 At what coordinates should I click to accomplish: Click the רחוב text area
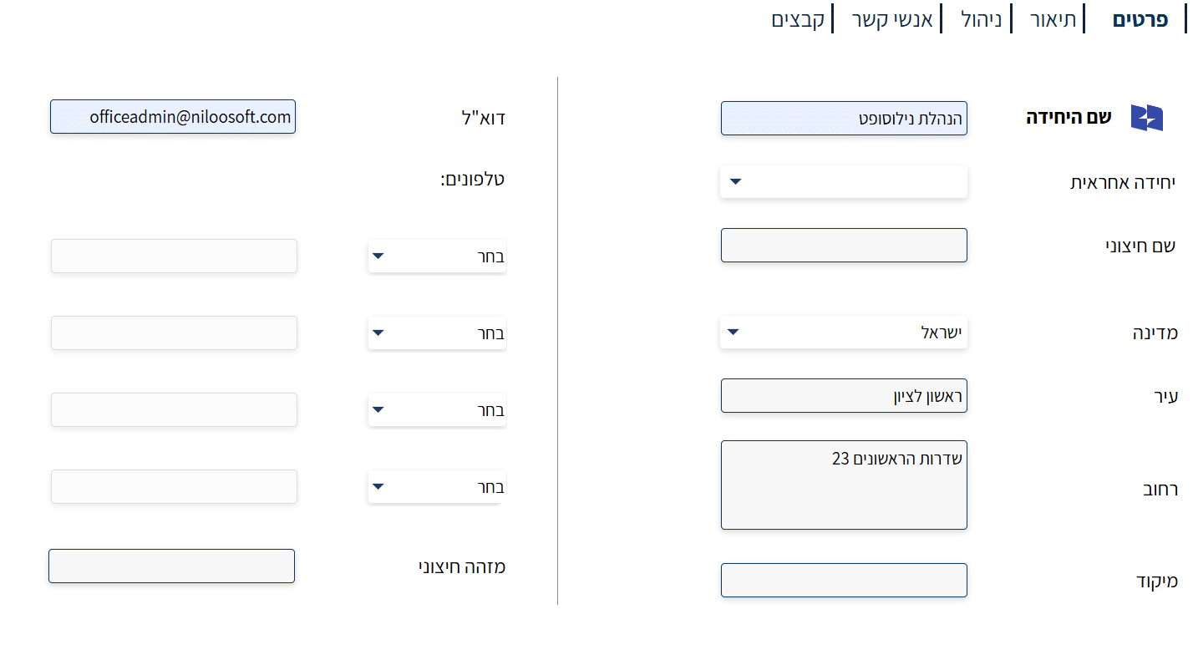tap(844, 485)
